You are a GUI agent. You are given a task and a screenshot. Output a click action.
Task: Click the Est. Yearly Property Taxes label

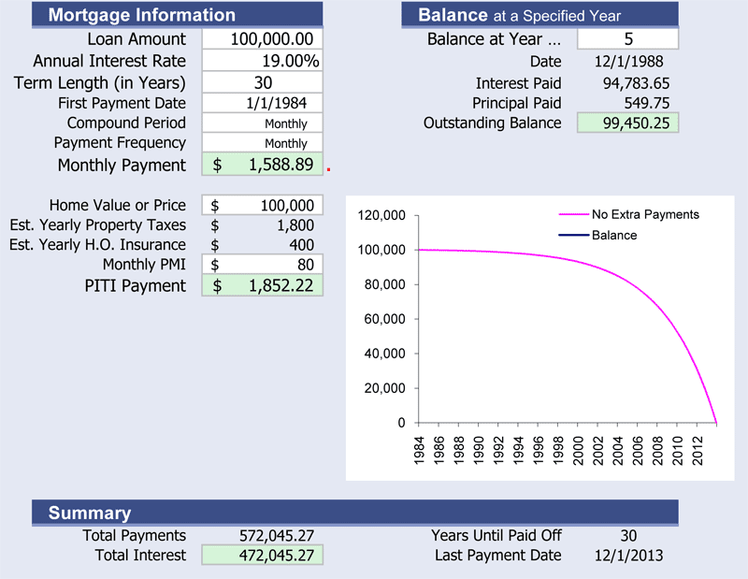(98, 225)
